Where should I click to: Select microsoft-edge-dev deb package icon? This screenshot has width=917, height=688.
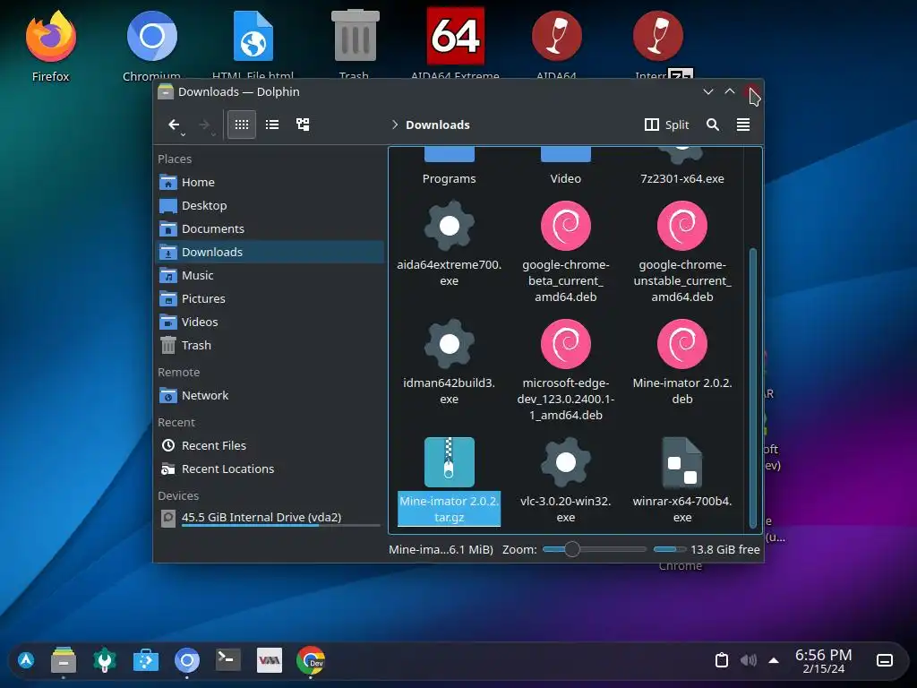click(566, 344)
